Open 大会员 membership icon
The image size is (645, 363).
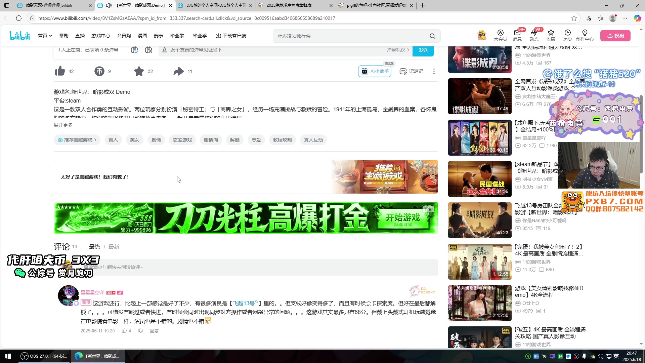(500, 35)
